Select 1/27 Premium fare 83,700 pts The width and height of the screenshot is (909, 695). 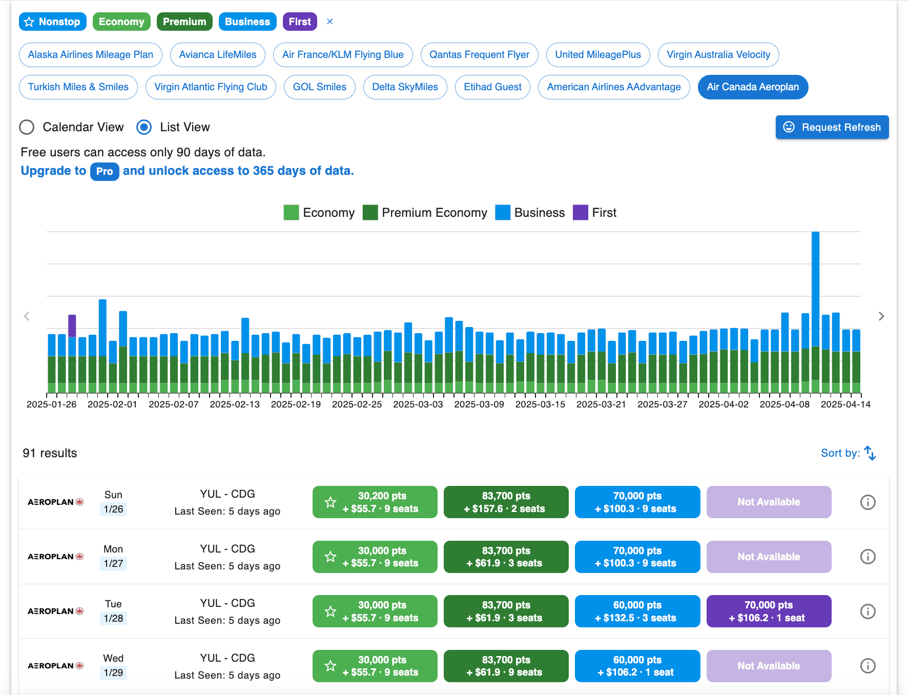(506, 557)
